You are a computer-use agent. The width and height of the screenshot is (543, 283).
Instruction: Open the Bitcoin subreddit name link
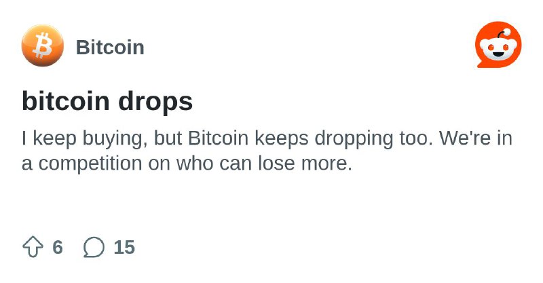(110, 47)
